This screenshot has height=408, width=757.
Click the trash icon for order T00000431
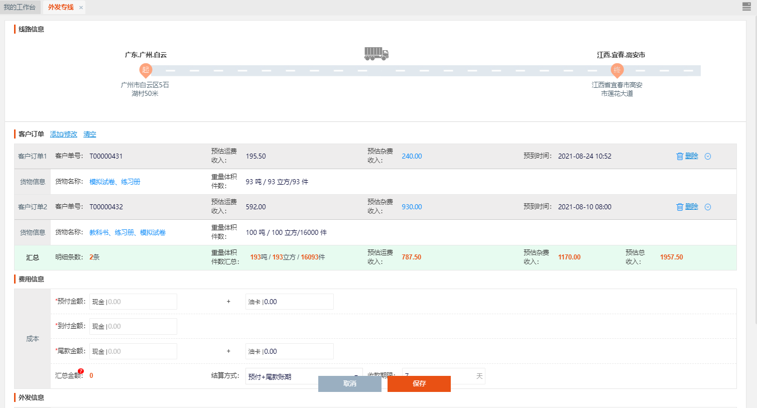(680, 156)
